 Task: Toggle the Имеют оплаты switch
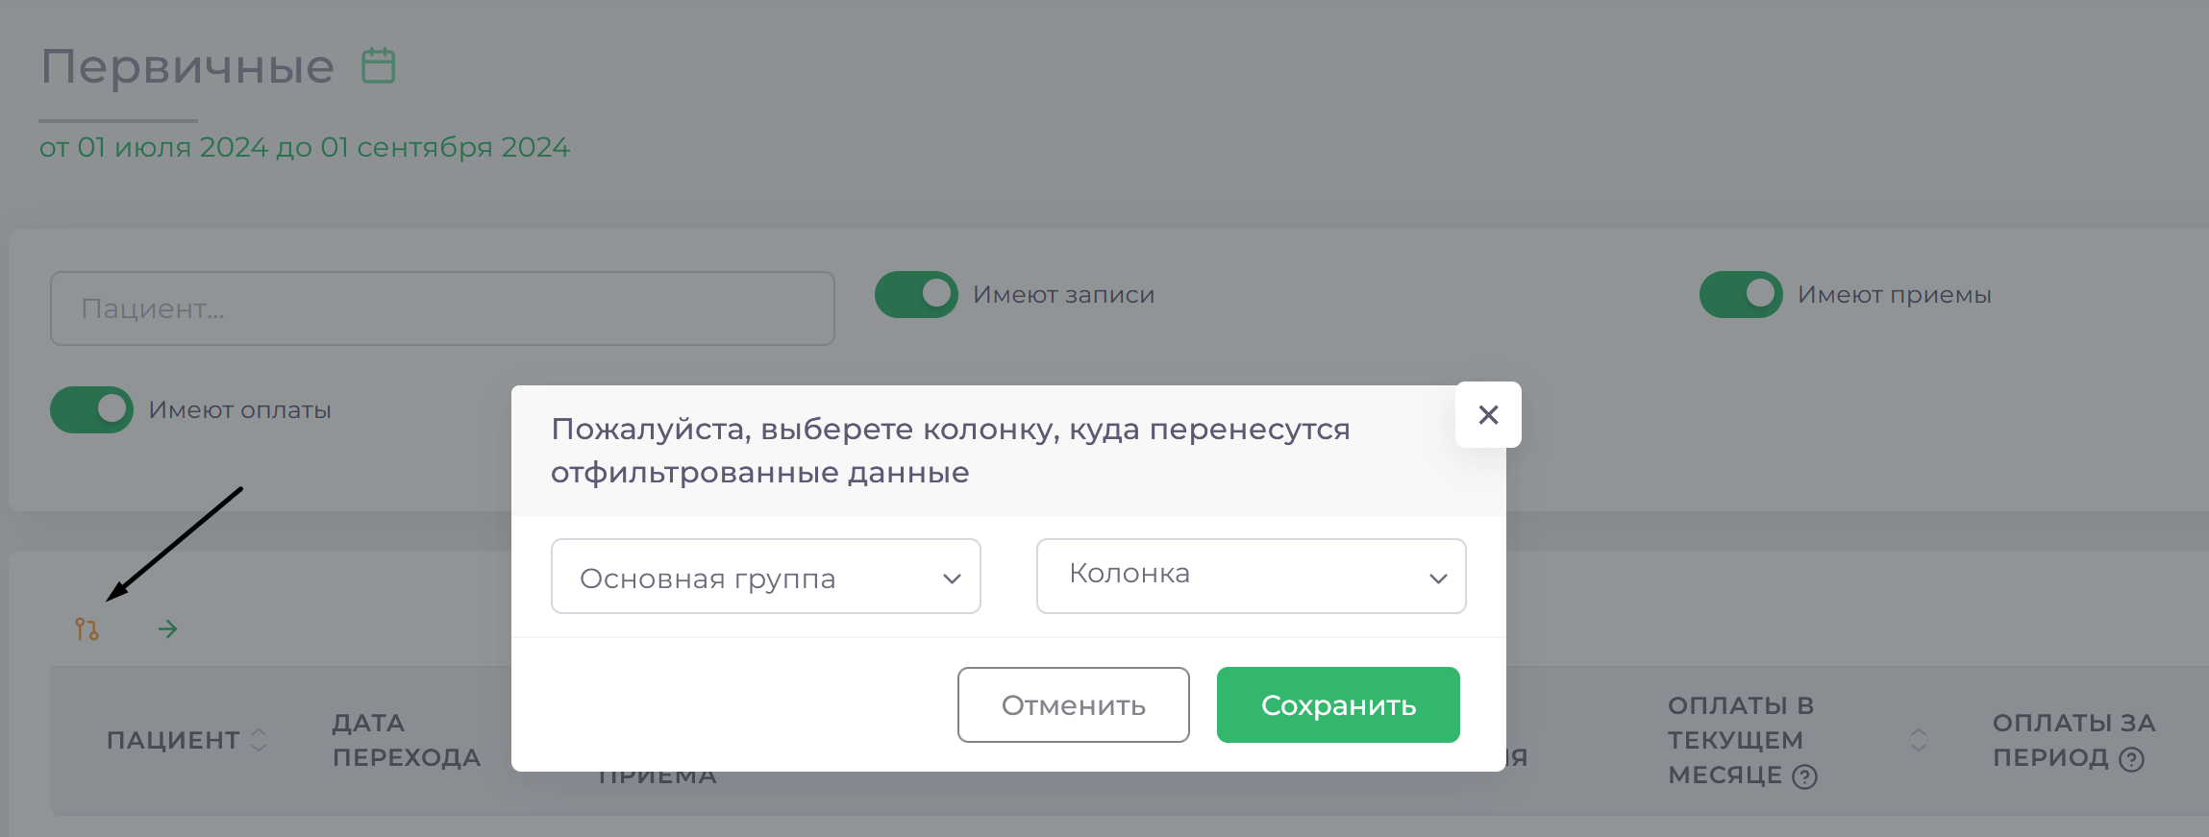click(x=91, y=409)
